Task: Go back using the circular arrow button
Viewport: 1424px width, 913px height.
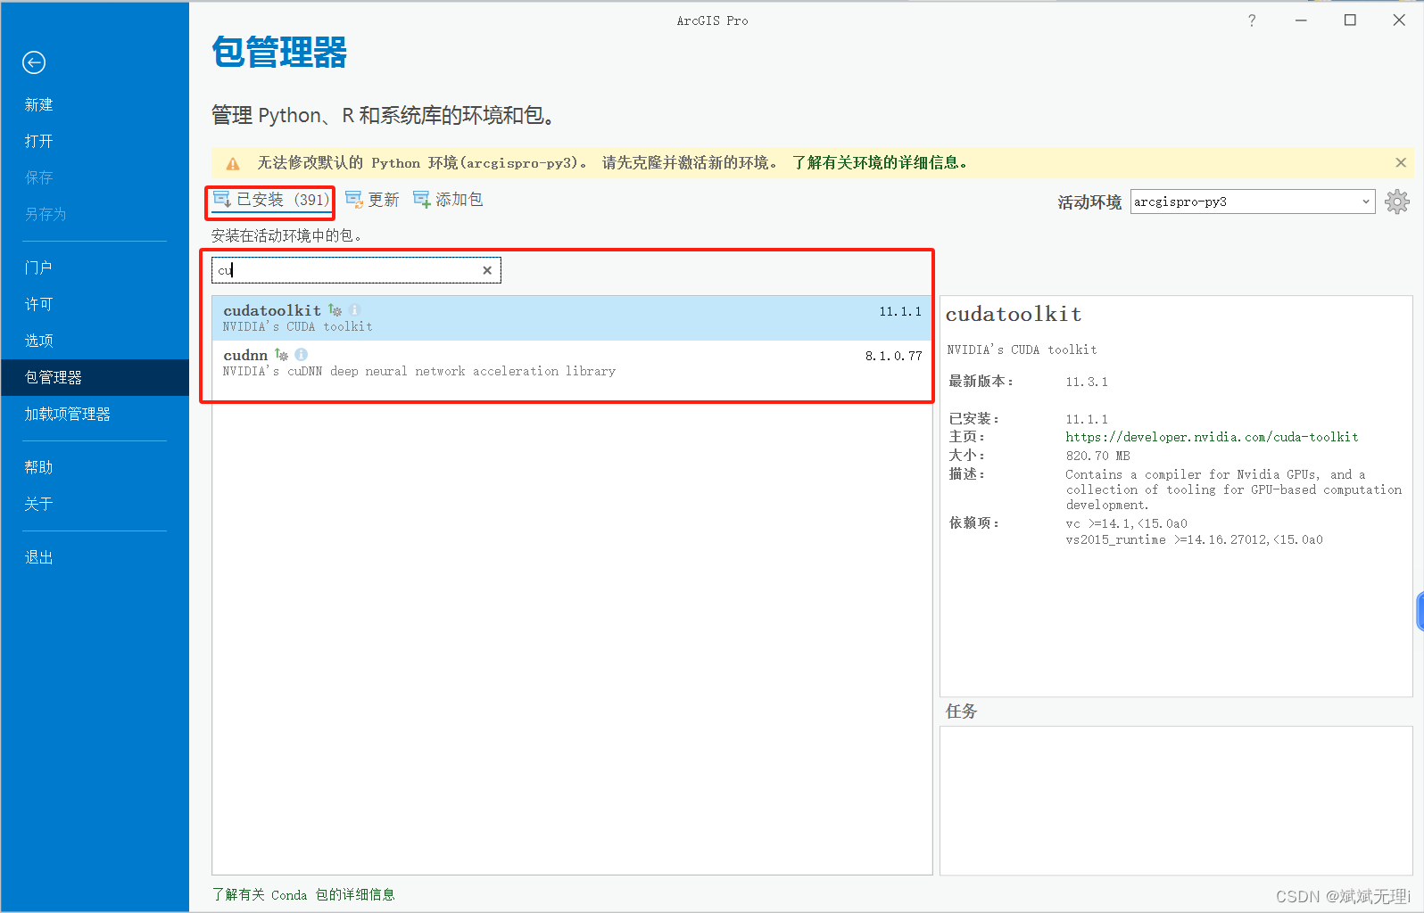Action: click(x=34, y=62)
